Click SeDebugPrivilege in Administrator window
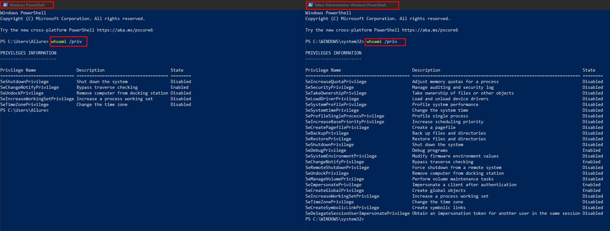The image size is (610, 231). point(326,150)
